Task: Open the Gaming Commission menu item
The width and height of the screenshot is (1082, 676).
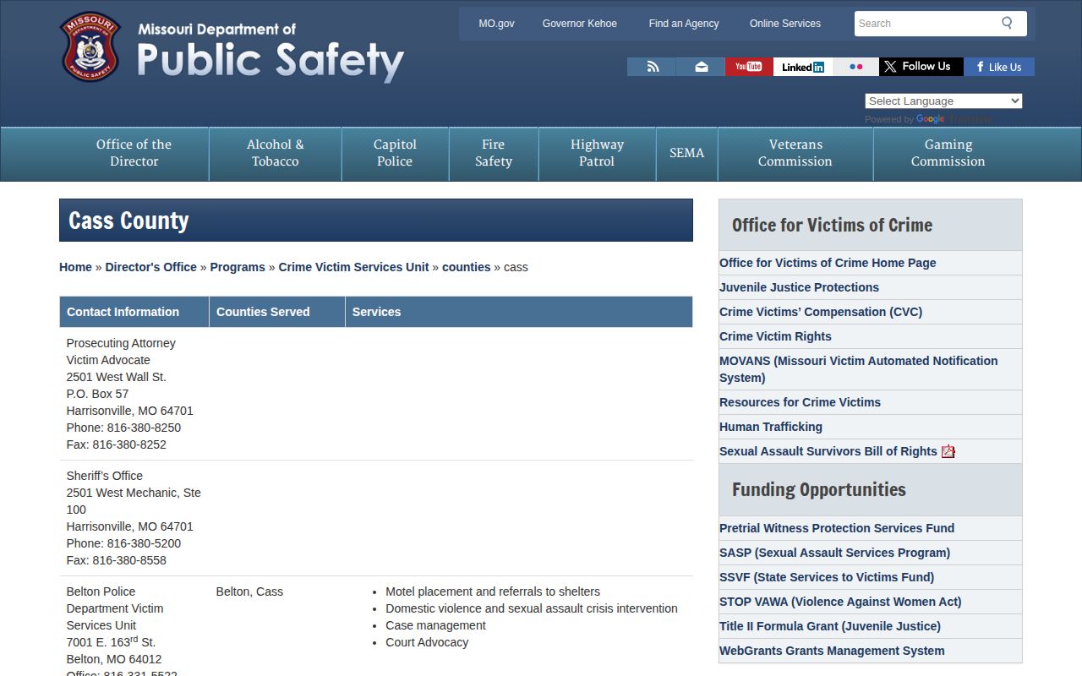Action: (x=948, y=153)
